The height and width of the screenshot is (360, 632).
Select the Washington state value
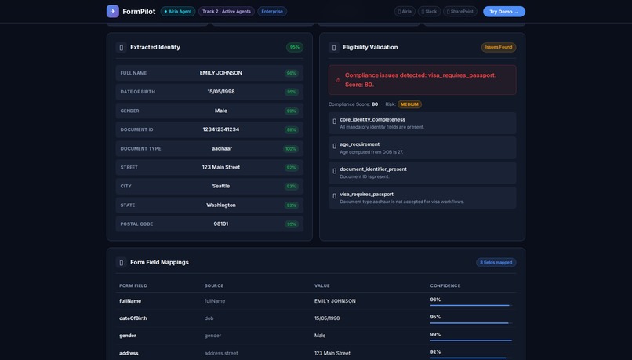click(221, 205)
